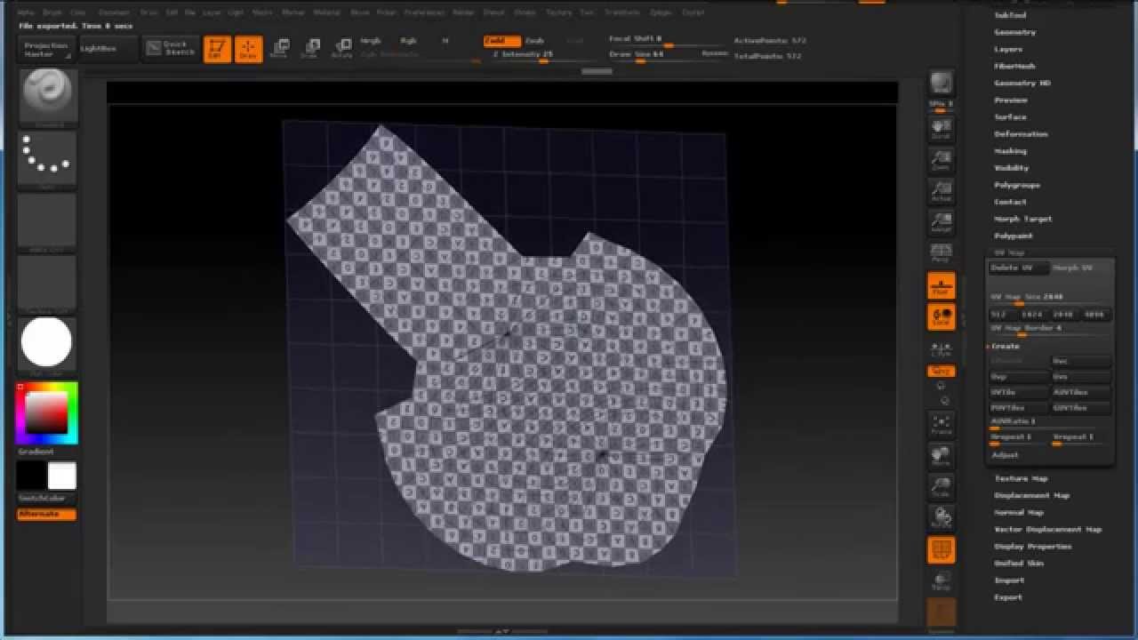Select the Scale tool in top shelf

click(x=310, y=50)
